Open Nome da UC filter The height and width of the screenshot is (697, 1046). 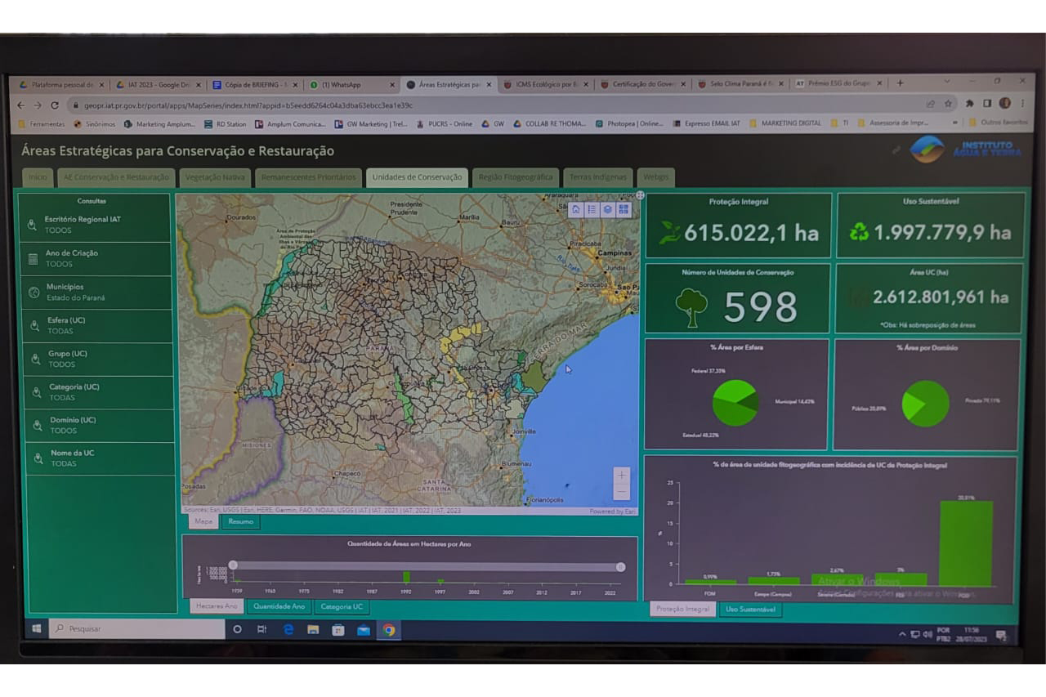tap(101, 458)
